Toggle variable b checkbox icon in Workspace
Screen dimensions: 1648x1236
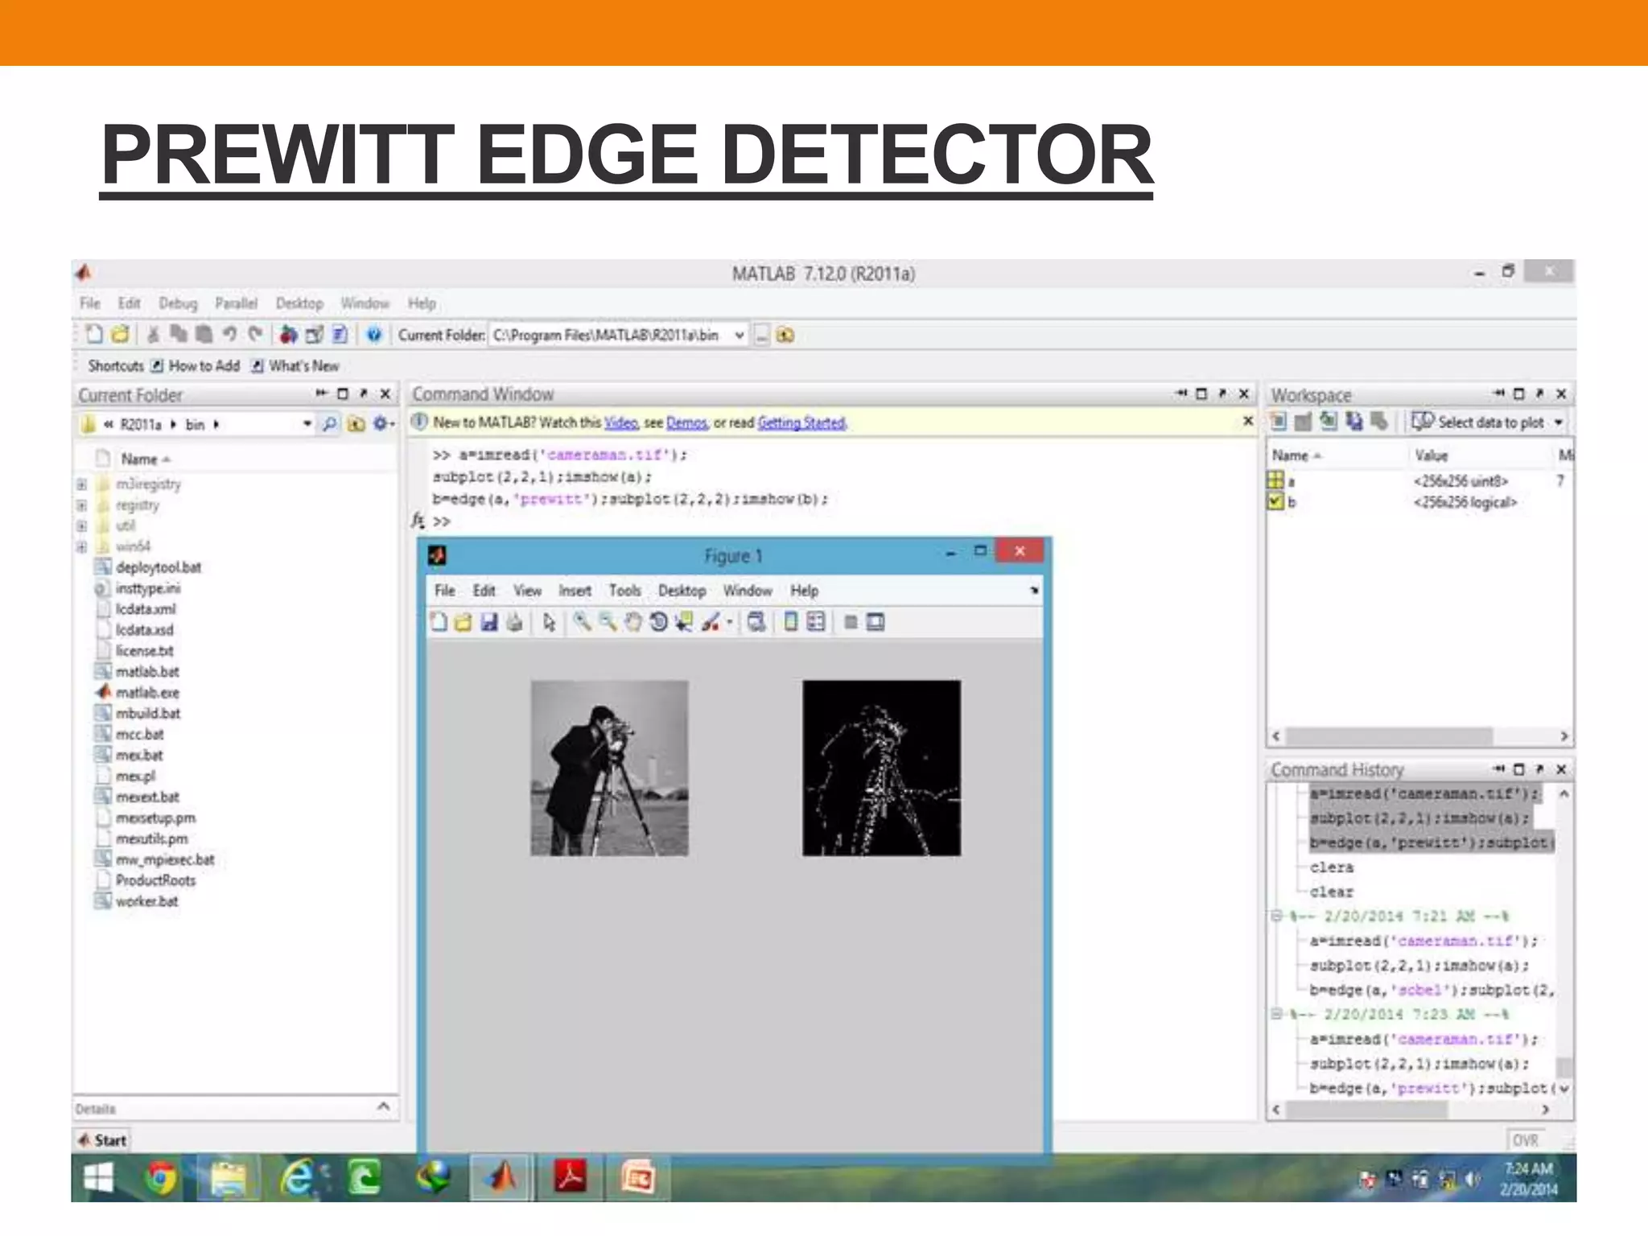coord(1275,502)
